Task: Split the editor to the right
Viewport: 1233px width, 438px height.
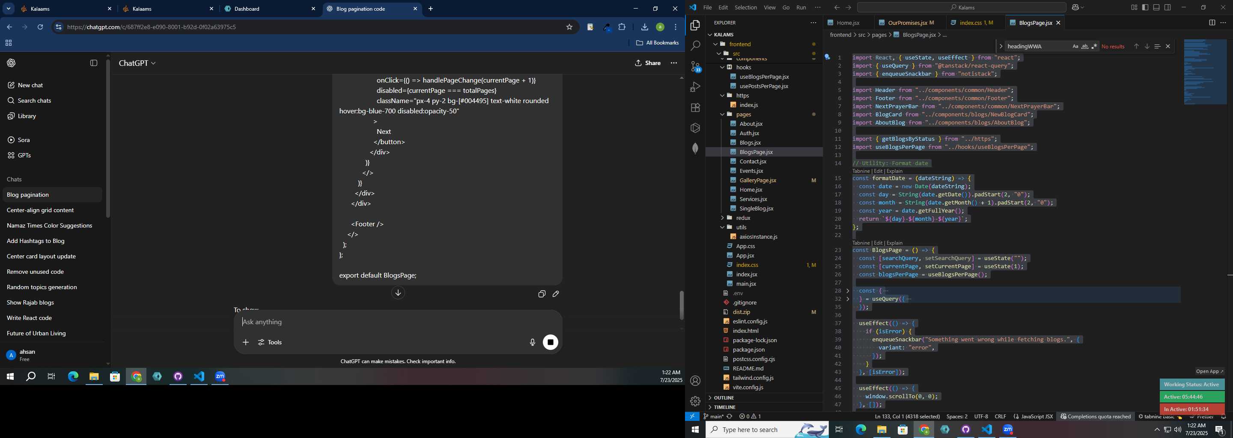Action: (1212, 23)
